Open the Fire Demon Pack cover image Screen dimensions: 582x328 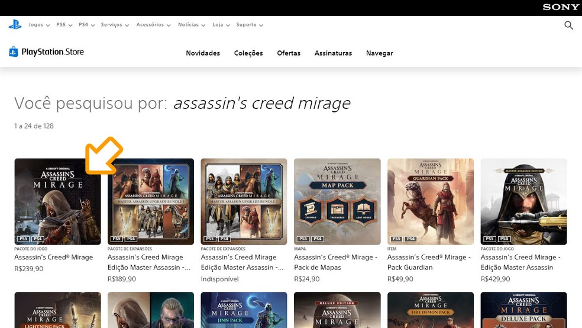pyautogui.click(x=431, y=310)
